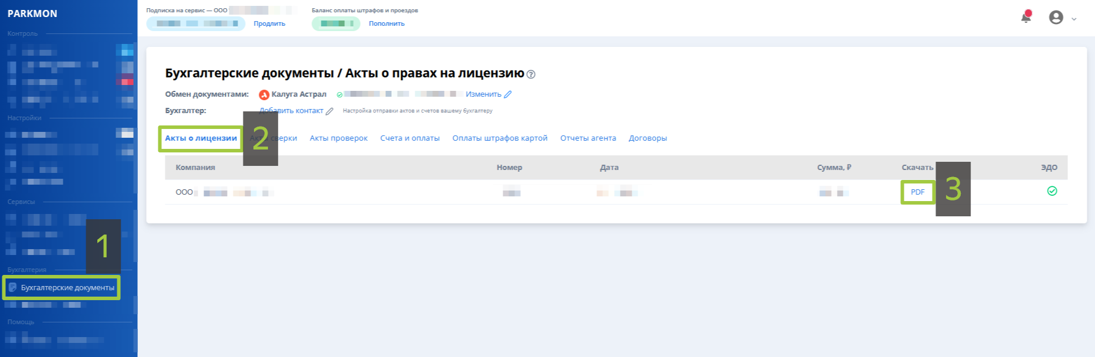Image resolution: width=1095 pixels, height=357 pixels.
Task: Open the notifications bell
Action: point(1026,18)
